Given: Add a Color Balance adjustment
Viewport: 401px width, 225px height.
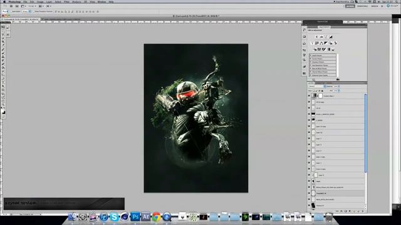Looking at the screenshot, I should 321,43.
